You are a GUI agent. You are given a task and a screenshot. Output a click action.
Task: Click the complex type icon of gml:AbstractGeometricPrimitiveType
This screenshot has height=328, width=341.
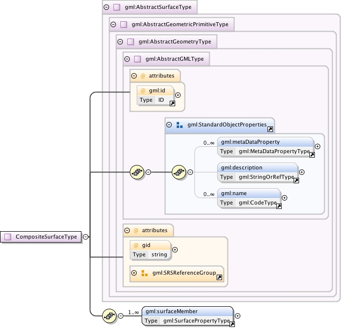click(x=124, y=24)
